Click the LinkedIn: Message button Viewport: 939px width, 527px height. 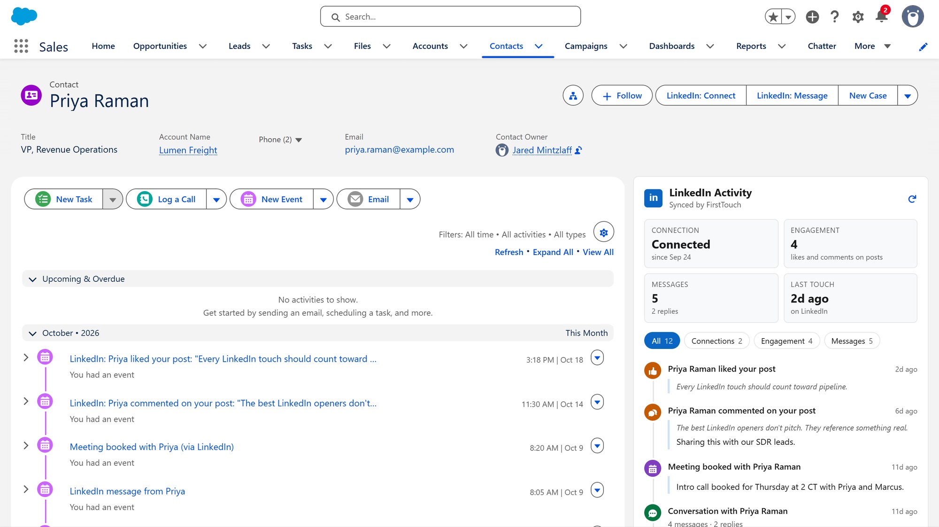click(x=792, y=96)
